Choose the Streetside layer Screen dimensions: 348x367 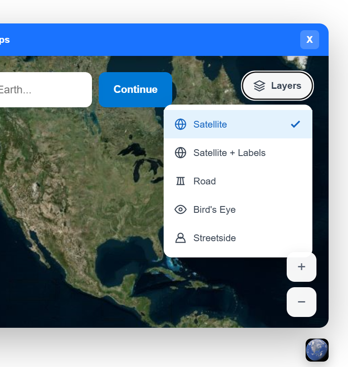(x=238, y=238)
